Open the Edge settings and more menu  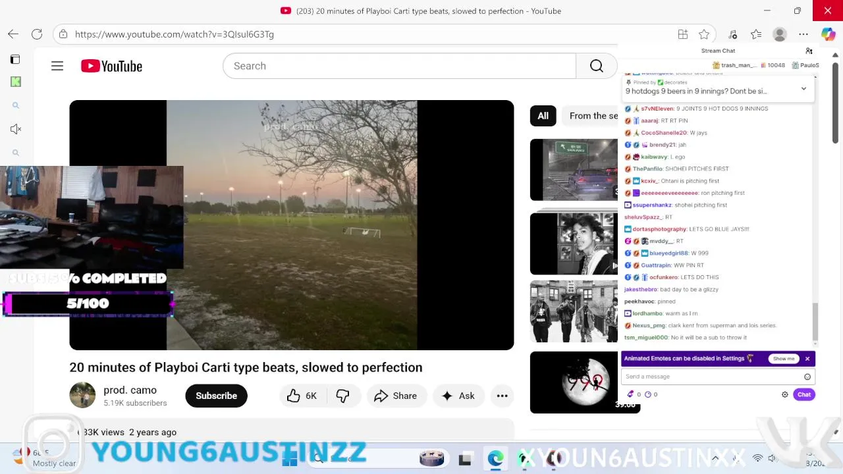[803, 34]
